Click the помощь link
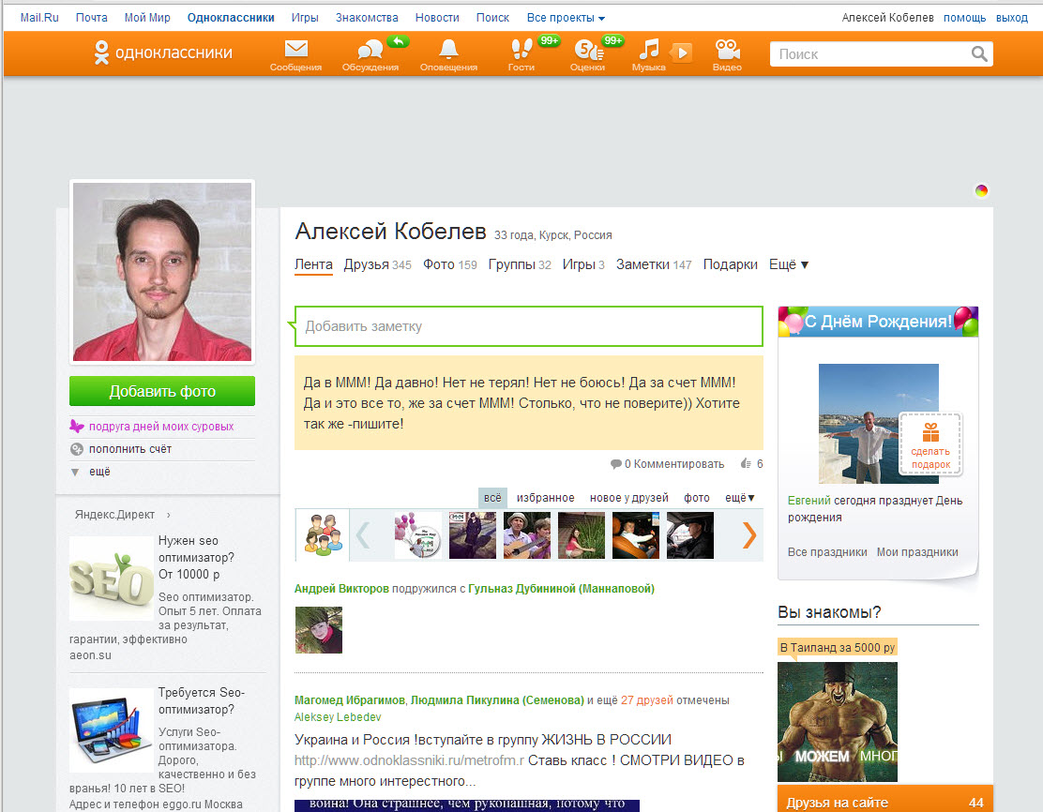The height and width of the screenshot is (812, 1043). (964, 18)
